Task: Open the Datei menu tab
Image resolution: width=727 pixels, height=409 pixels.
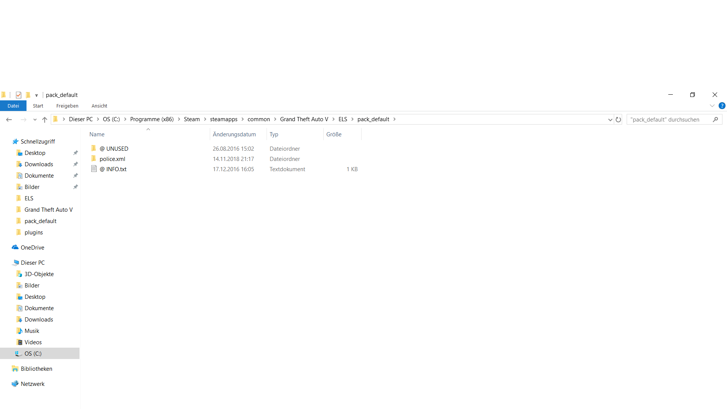Action: 13,106
